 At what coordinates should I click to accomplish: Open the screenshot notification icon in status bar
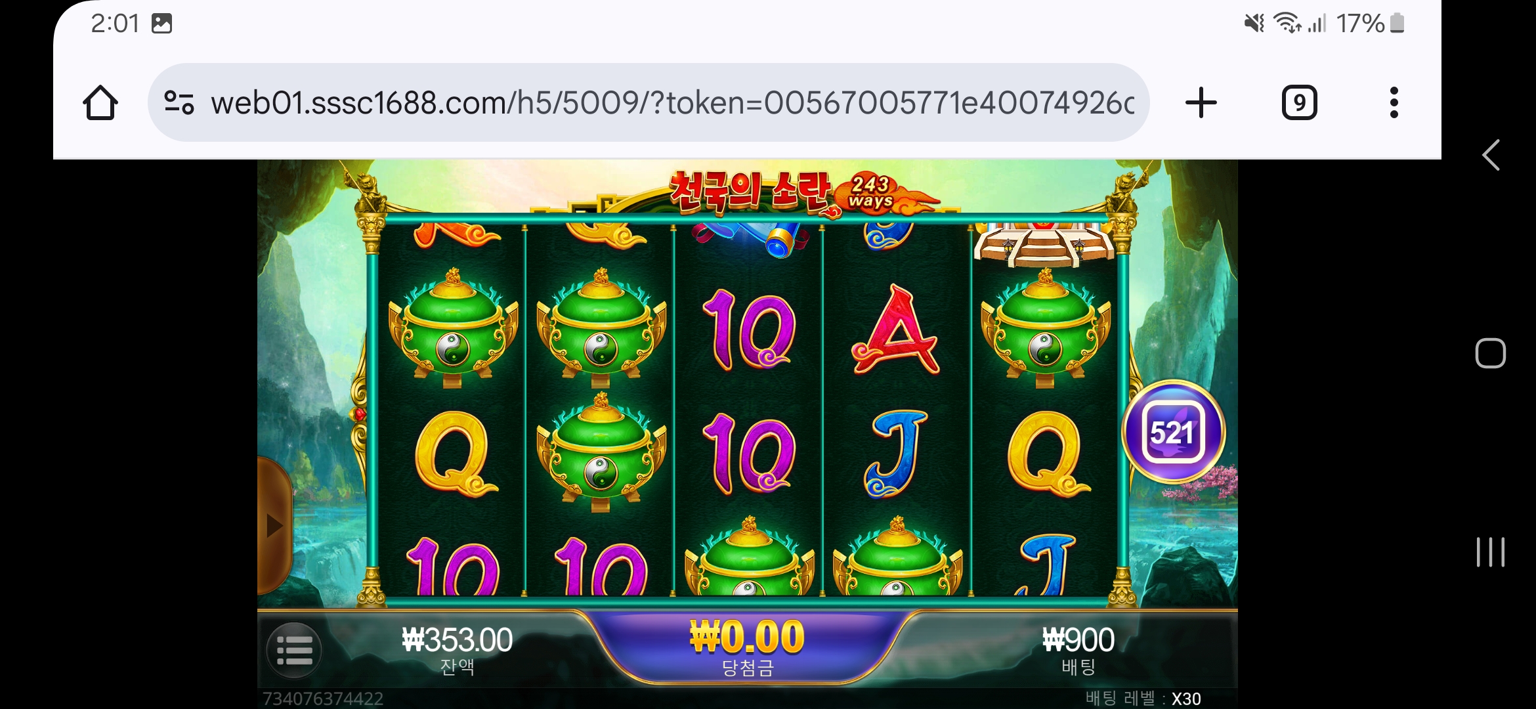click(x=161, y=24)
